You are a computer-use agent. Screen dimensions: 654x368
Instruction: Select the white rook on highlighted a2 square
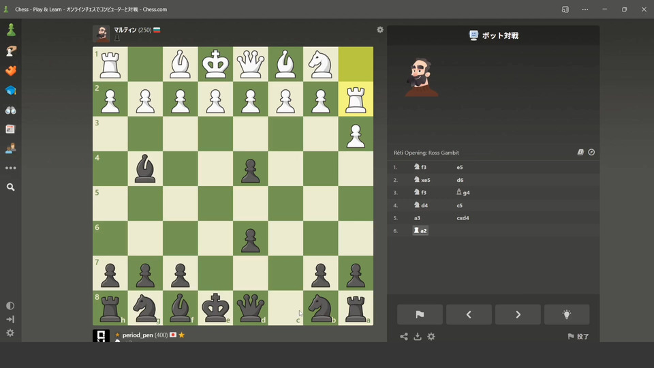point(356,99)
